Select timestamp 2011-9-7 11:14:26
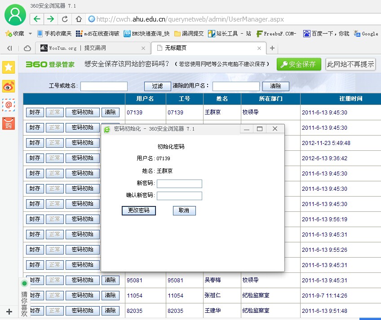 point(324,295)
